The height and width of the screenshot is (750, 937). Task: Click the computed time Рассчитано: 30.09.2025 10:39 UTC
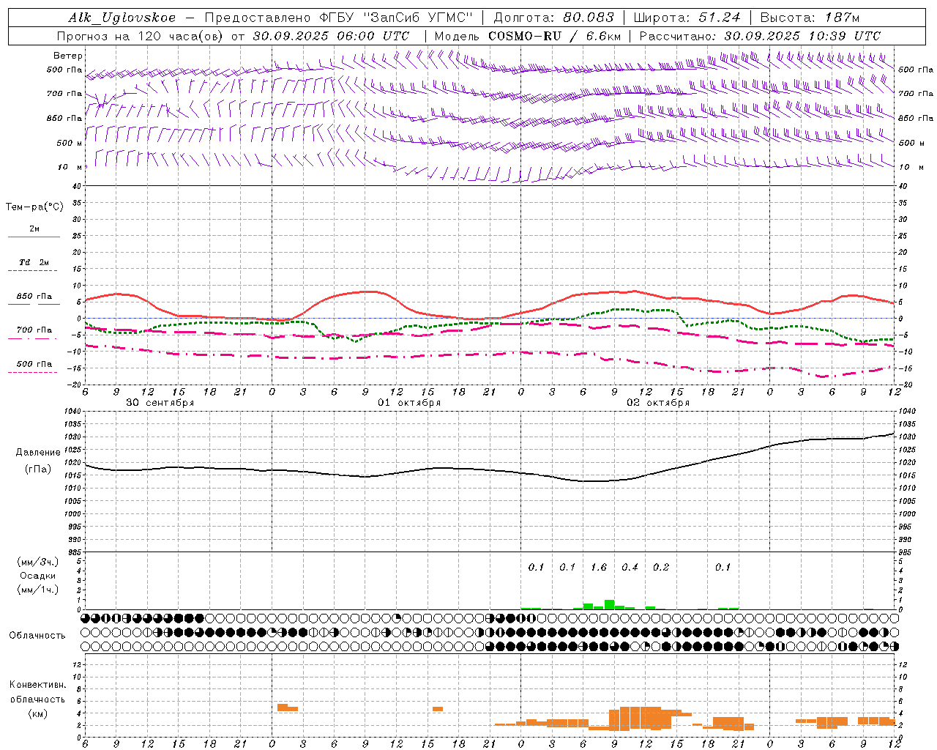[x=760, y=36]
